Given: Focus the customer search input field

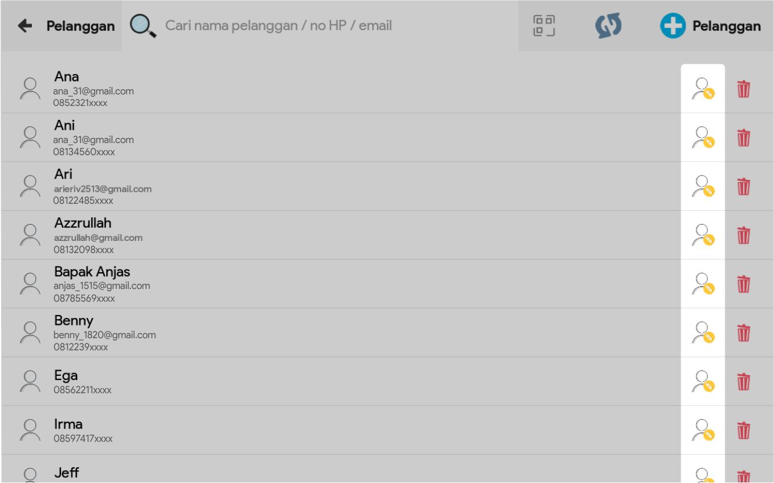Looking at the screenshot, I should [x=336, y=26].
